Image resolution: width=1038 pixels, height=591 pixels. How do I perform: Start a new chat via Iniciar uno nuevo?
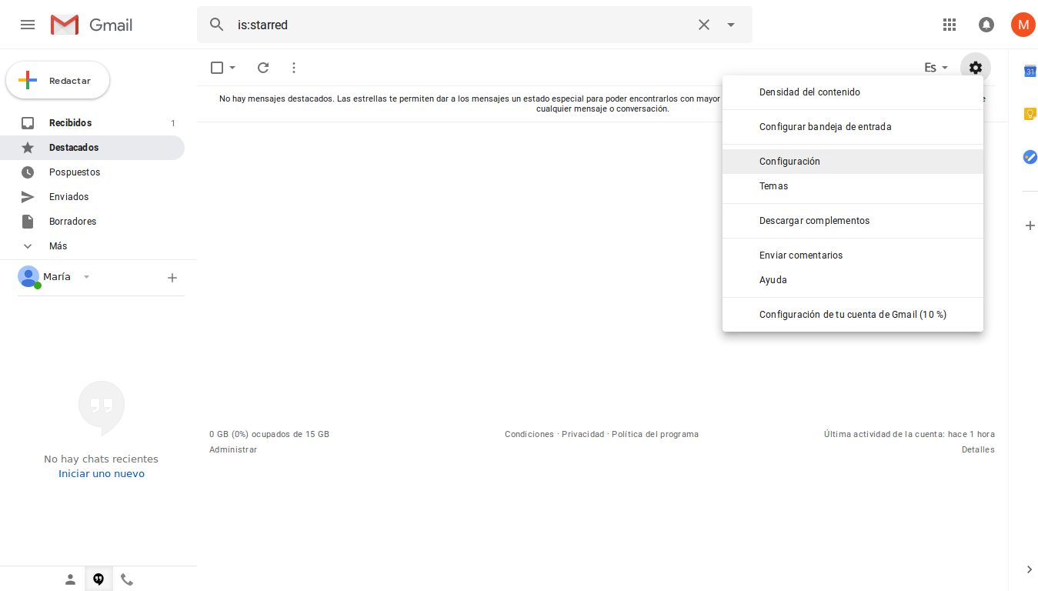pyautogui.click(x=101, y=473)
